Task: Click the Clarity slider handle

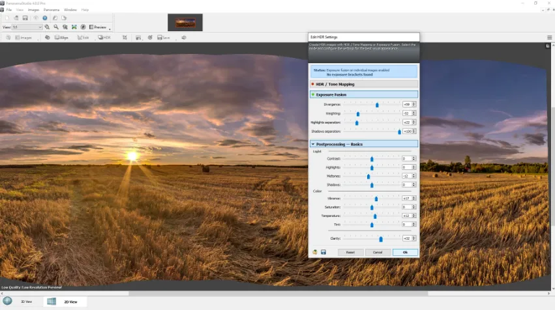Action: (381, 239)
